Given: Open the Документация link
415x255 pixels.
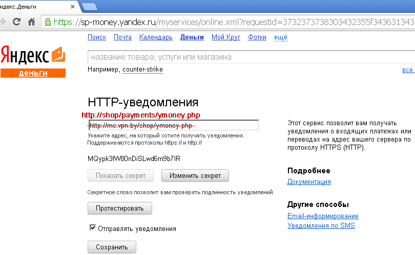Looking at the screenshot, I should tap(309, 182).
